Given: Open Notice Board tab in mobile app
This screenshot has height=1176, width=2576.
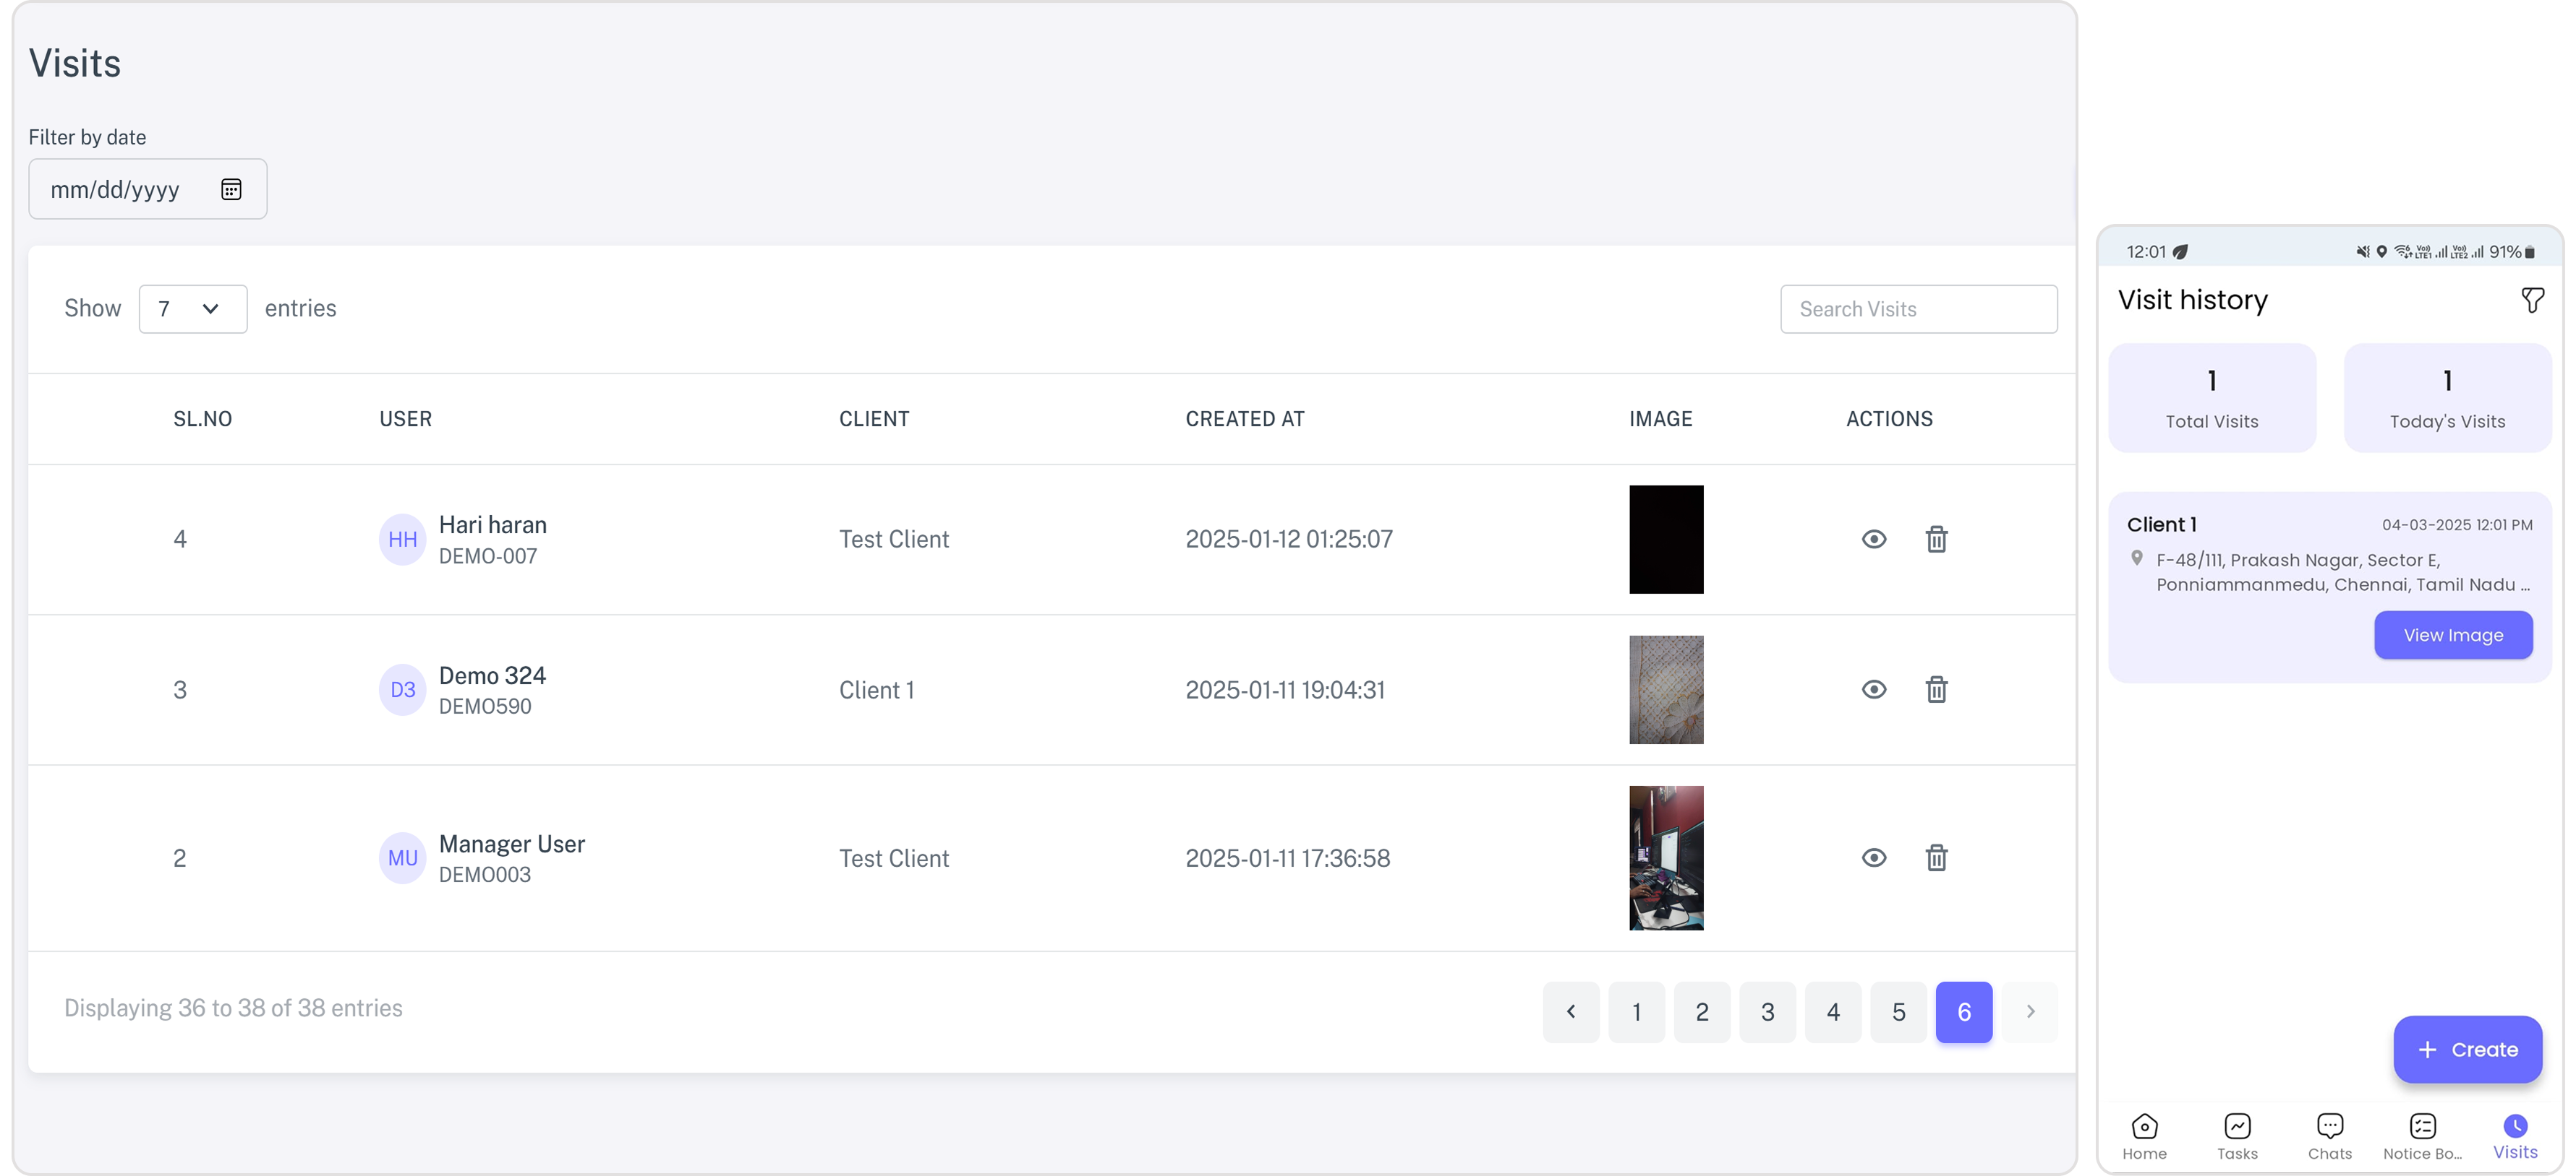Looking at the screenshot, I should (x=2422, y=1136).
